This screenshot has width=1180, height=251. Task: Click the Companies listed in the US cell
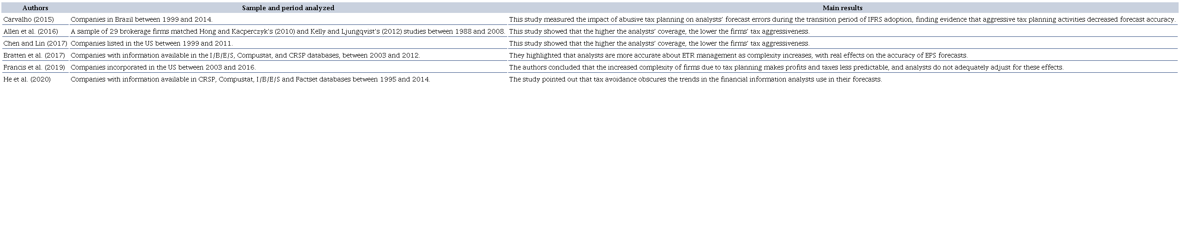pos(152,43)
